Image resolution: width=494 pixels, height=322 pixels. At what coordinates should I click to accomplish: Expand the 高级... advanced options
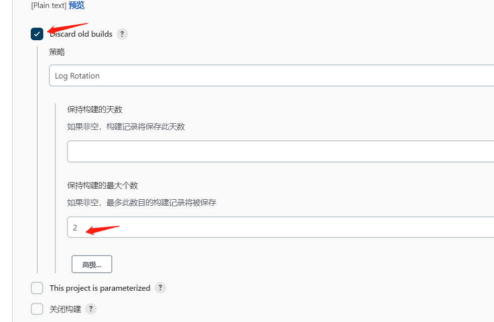(x=92, y=264)
